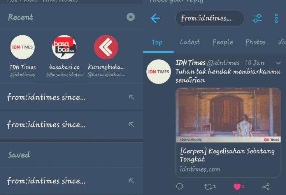Unlike the tweet via pink heart
Screen dimensions: 286x195
[237, 186]
